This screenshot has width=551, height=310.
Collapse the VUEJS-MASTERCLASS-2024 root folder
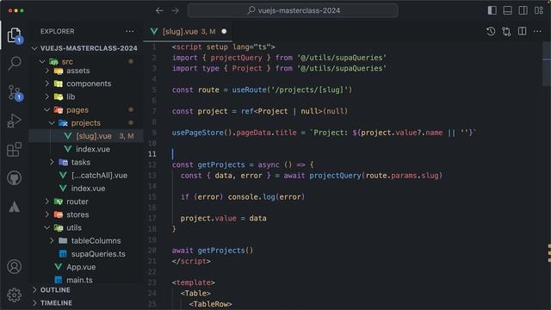pos(34,48)
